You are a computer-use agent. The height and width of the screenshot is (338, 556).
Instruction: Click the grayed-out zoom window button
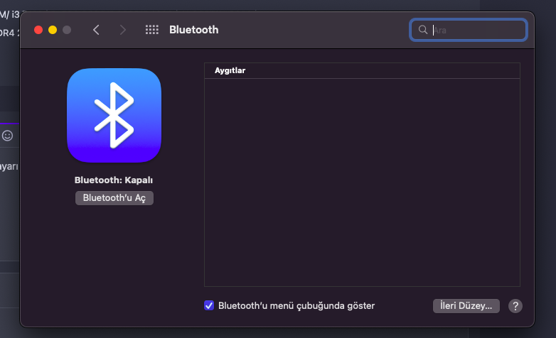click(67, 30)
